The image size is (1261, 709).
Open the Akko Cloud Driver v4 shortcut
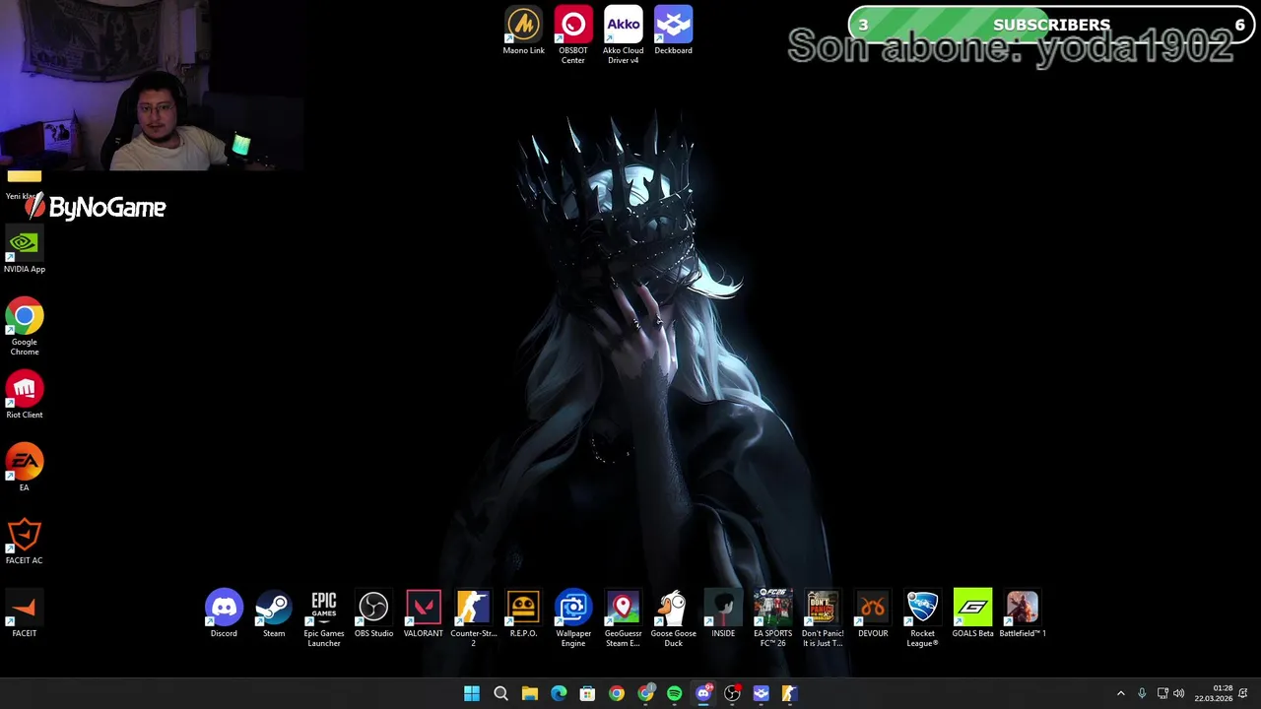tap(623, 35)
